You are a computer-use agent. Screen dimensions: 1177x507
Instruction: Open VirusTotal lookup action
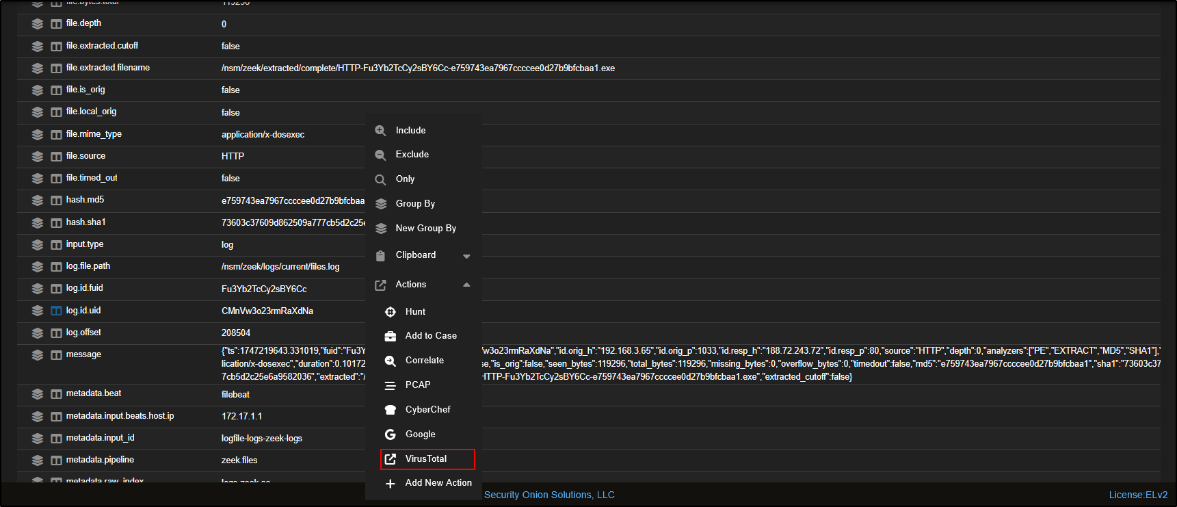(x=426, y=459)
